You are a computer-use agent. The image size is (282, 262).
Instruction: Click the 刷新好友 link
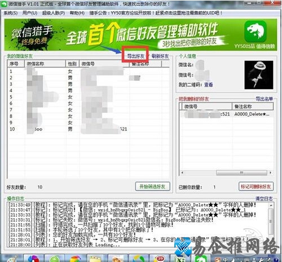[x=160, y=56]
